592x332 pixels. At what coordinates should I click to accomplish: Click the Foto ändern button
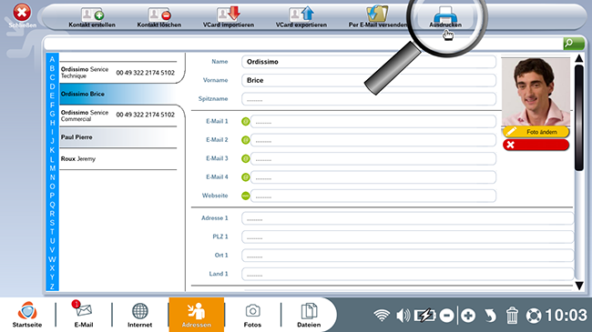536,132
